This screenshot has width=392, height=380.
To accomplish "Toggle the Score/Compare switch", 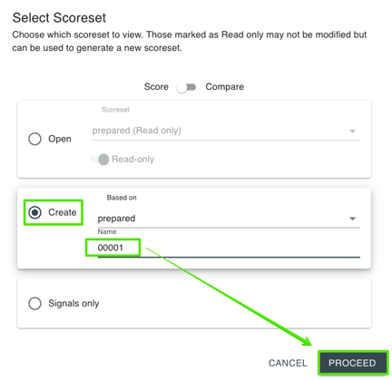I will click(186, 87).
